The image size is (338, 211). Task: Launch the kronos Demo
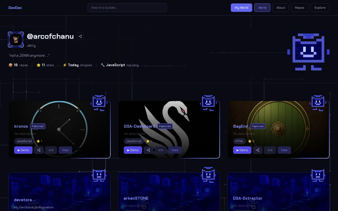coord(23,150)
